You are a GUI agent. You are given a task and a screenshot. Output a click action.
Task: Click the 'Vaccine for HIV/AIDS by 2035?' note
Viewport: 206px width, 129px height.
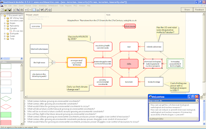click(x=79, y=38)
